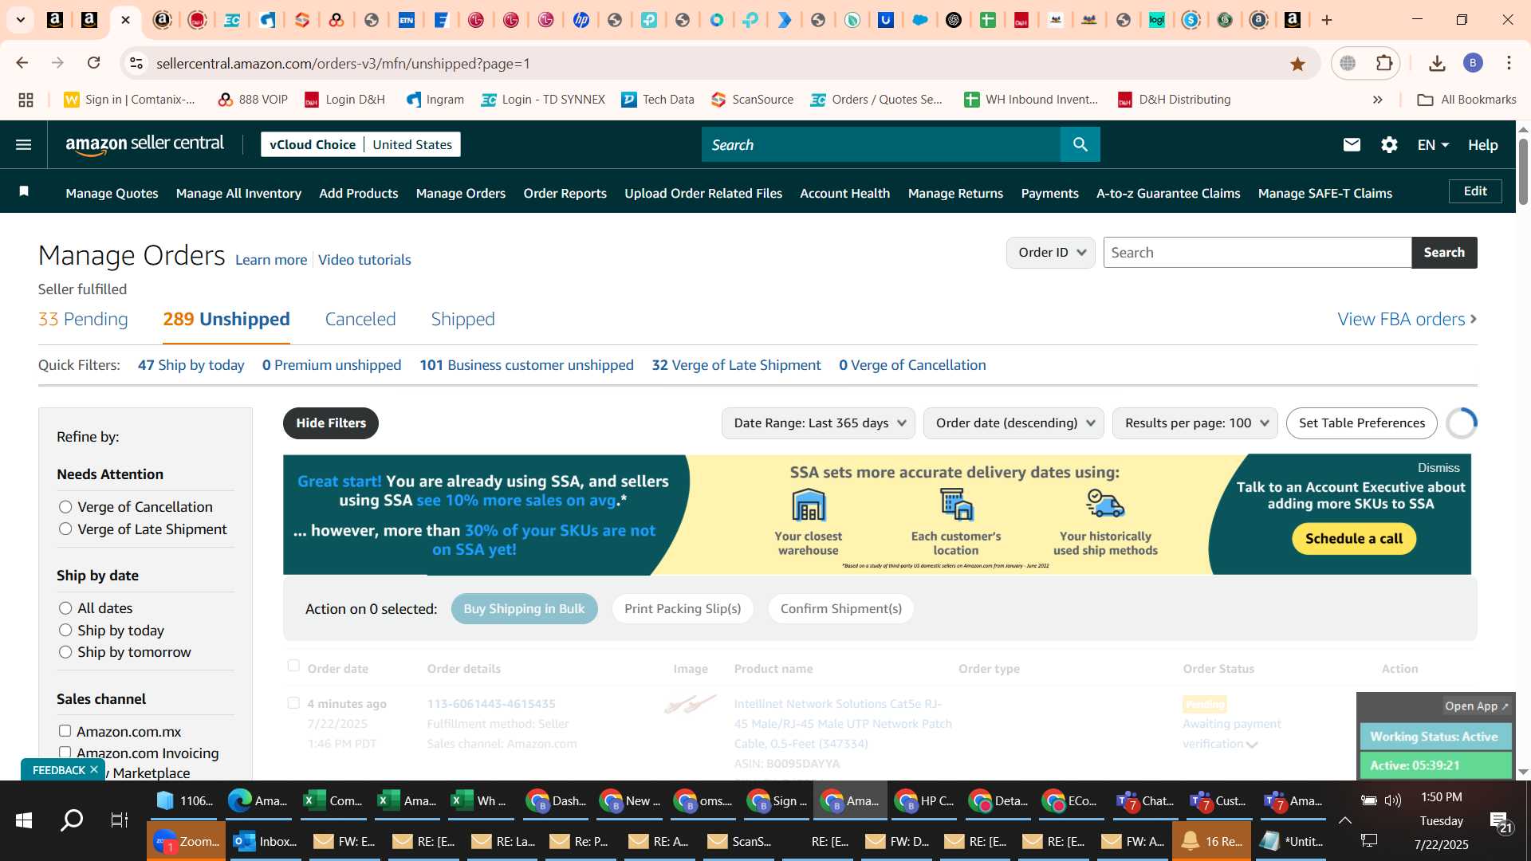The height and width of the screenshot is (861, 1531).
Task: Expand the Awaiting payment verification status
Action: (x=1252, y=745)
